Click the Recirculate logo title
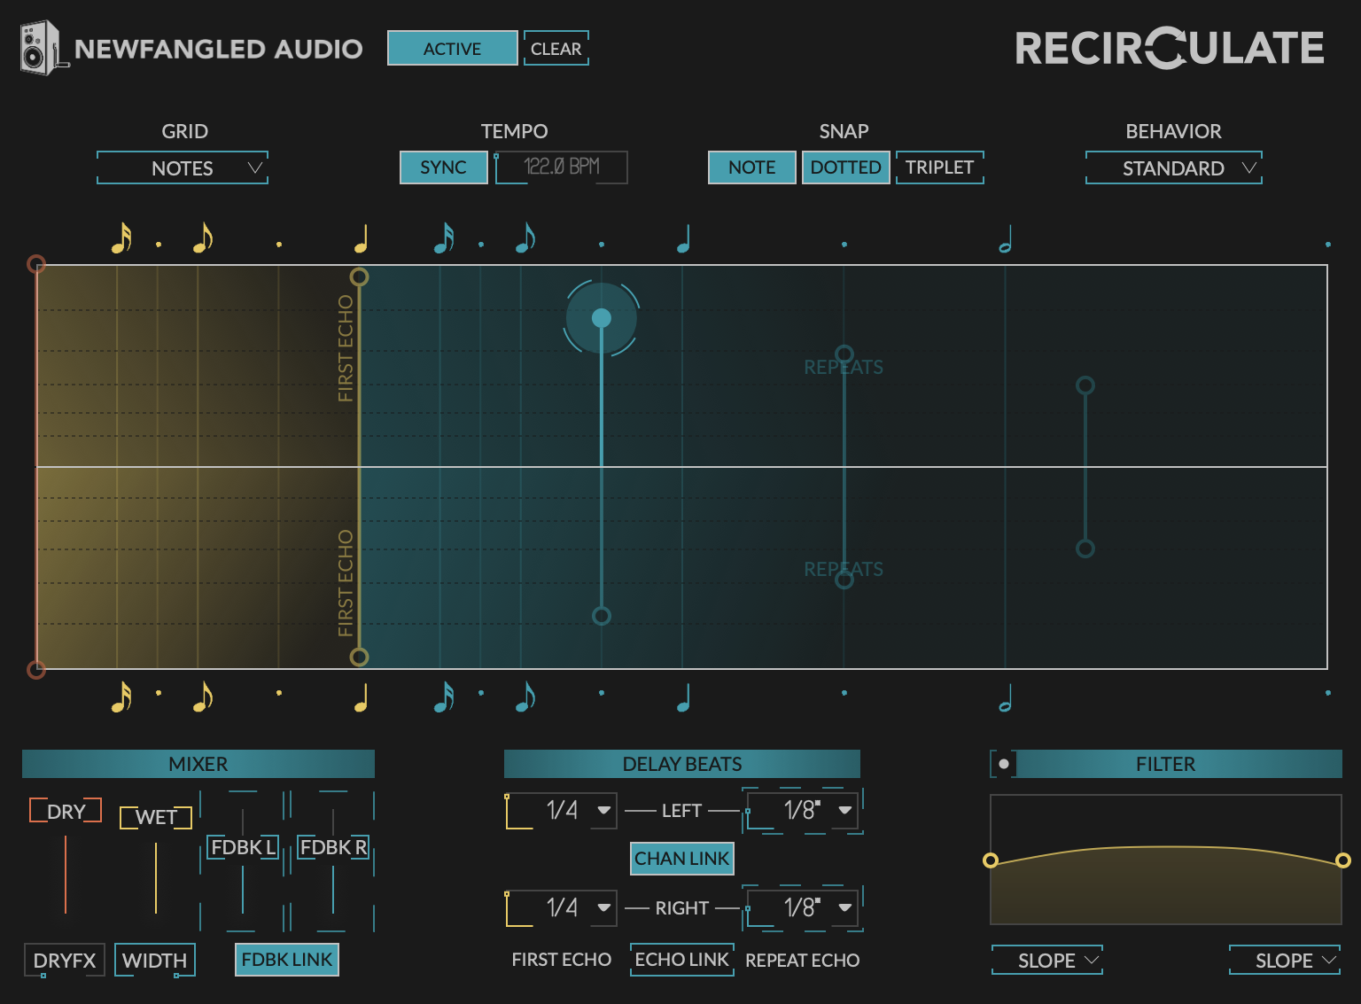This screenshot has height=1004, width=1361. [1170, 48]
